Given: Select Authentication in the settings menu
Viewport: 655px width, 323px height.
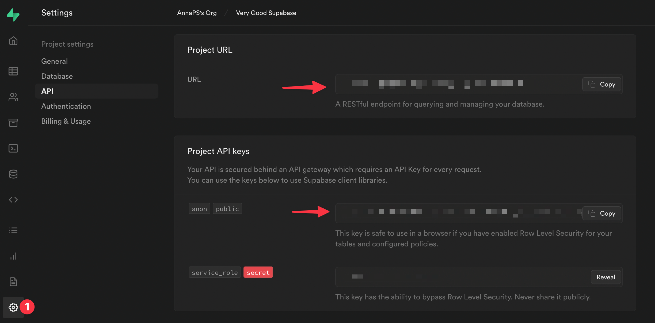Looking at the screenshot, I should pyautogui.click(x=66, y=106).
